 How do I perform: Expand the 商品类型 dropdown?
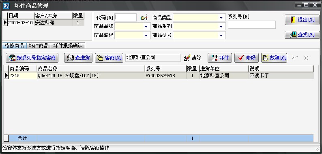pos(221,18)
